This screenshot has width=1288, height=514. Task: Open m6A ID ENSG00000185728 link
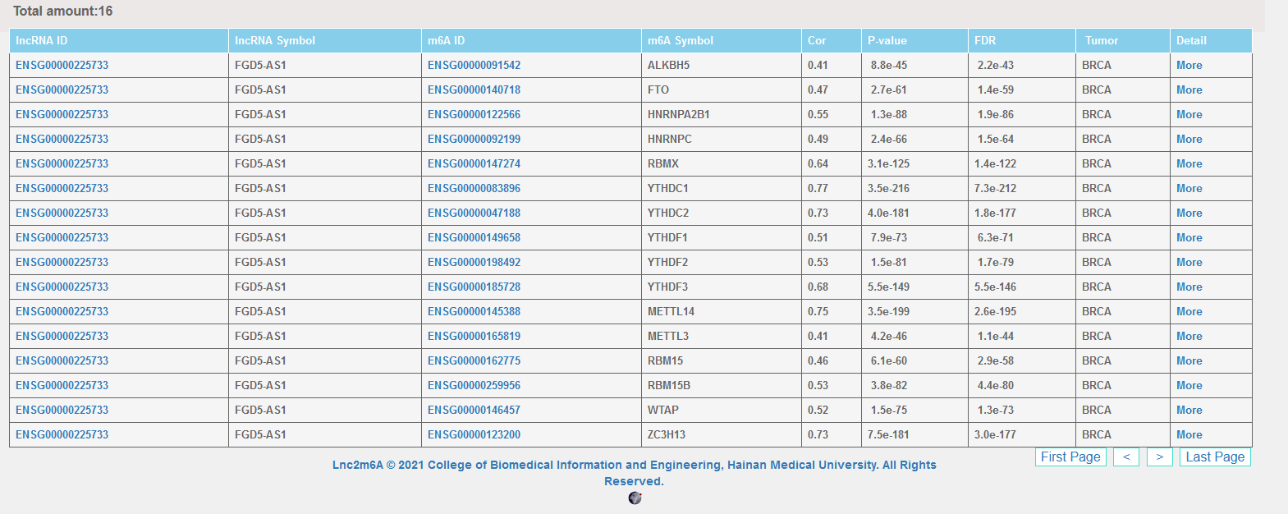pos(474,287)
